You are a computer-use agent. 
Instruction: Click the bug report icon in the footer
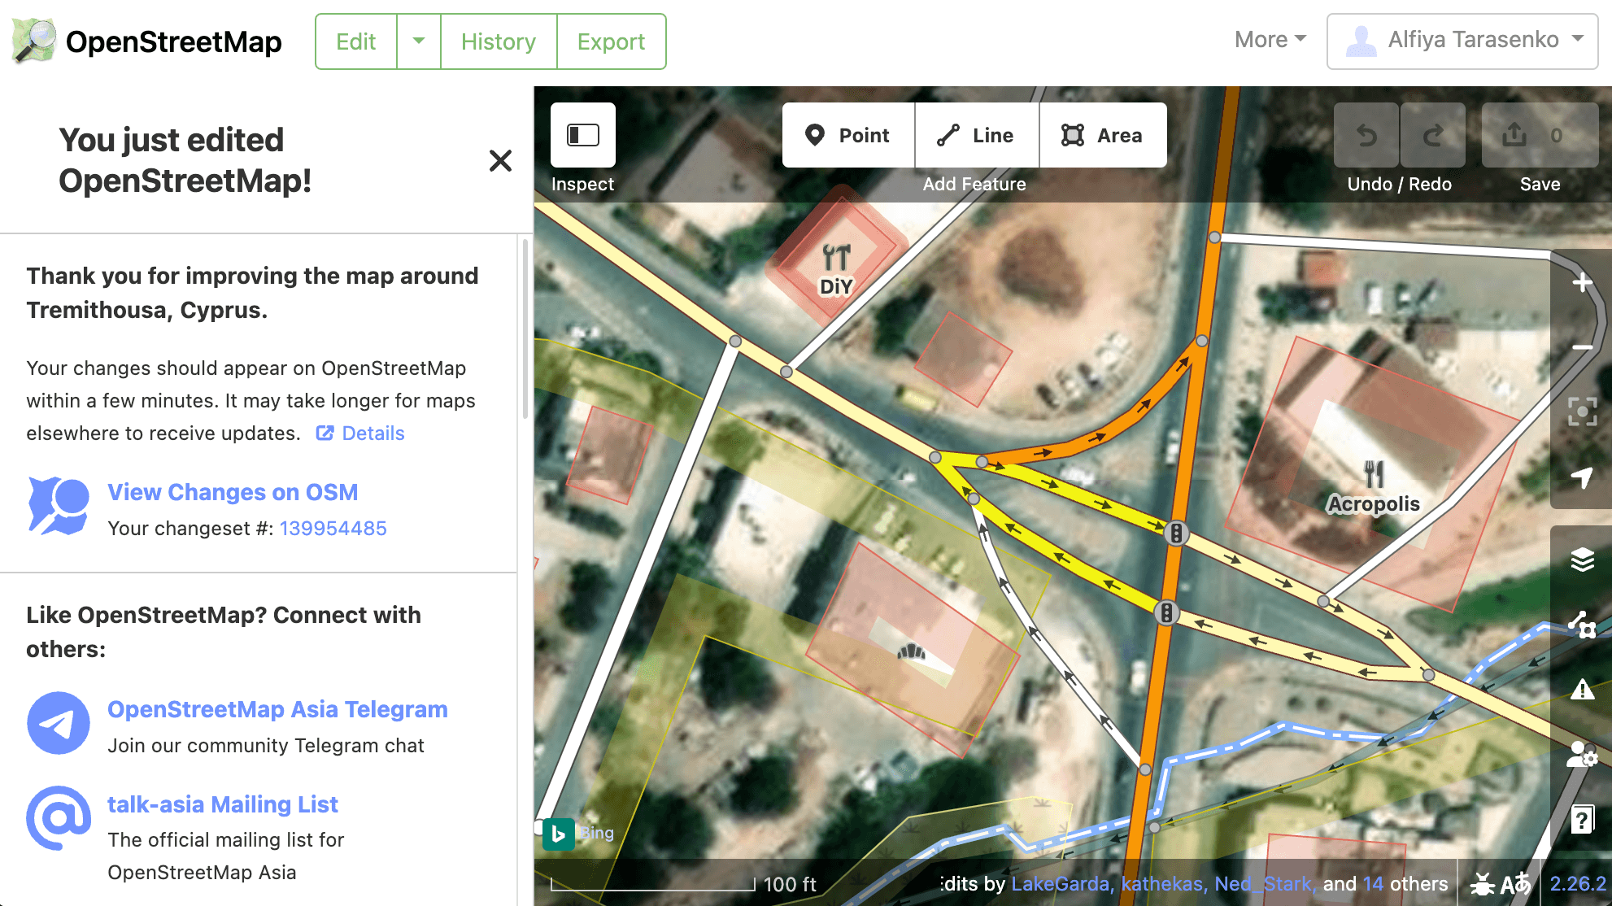tap(1483, 884)
